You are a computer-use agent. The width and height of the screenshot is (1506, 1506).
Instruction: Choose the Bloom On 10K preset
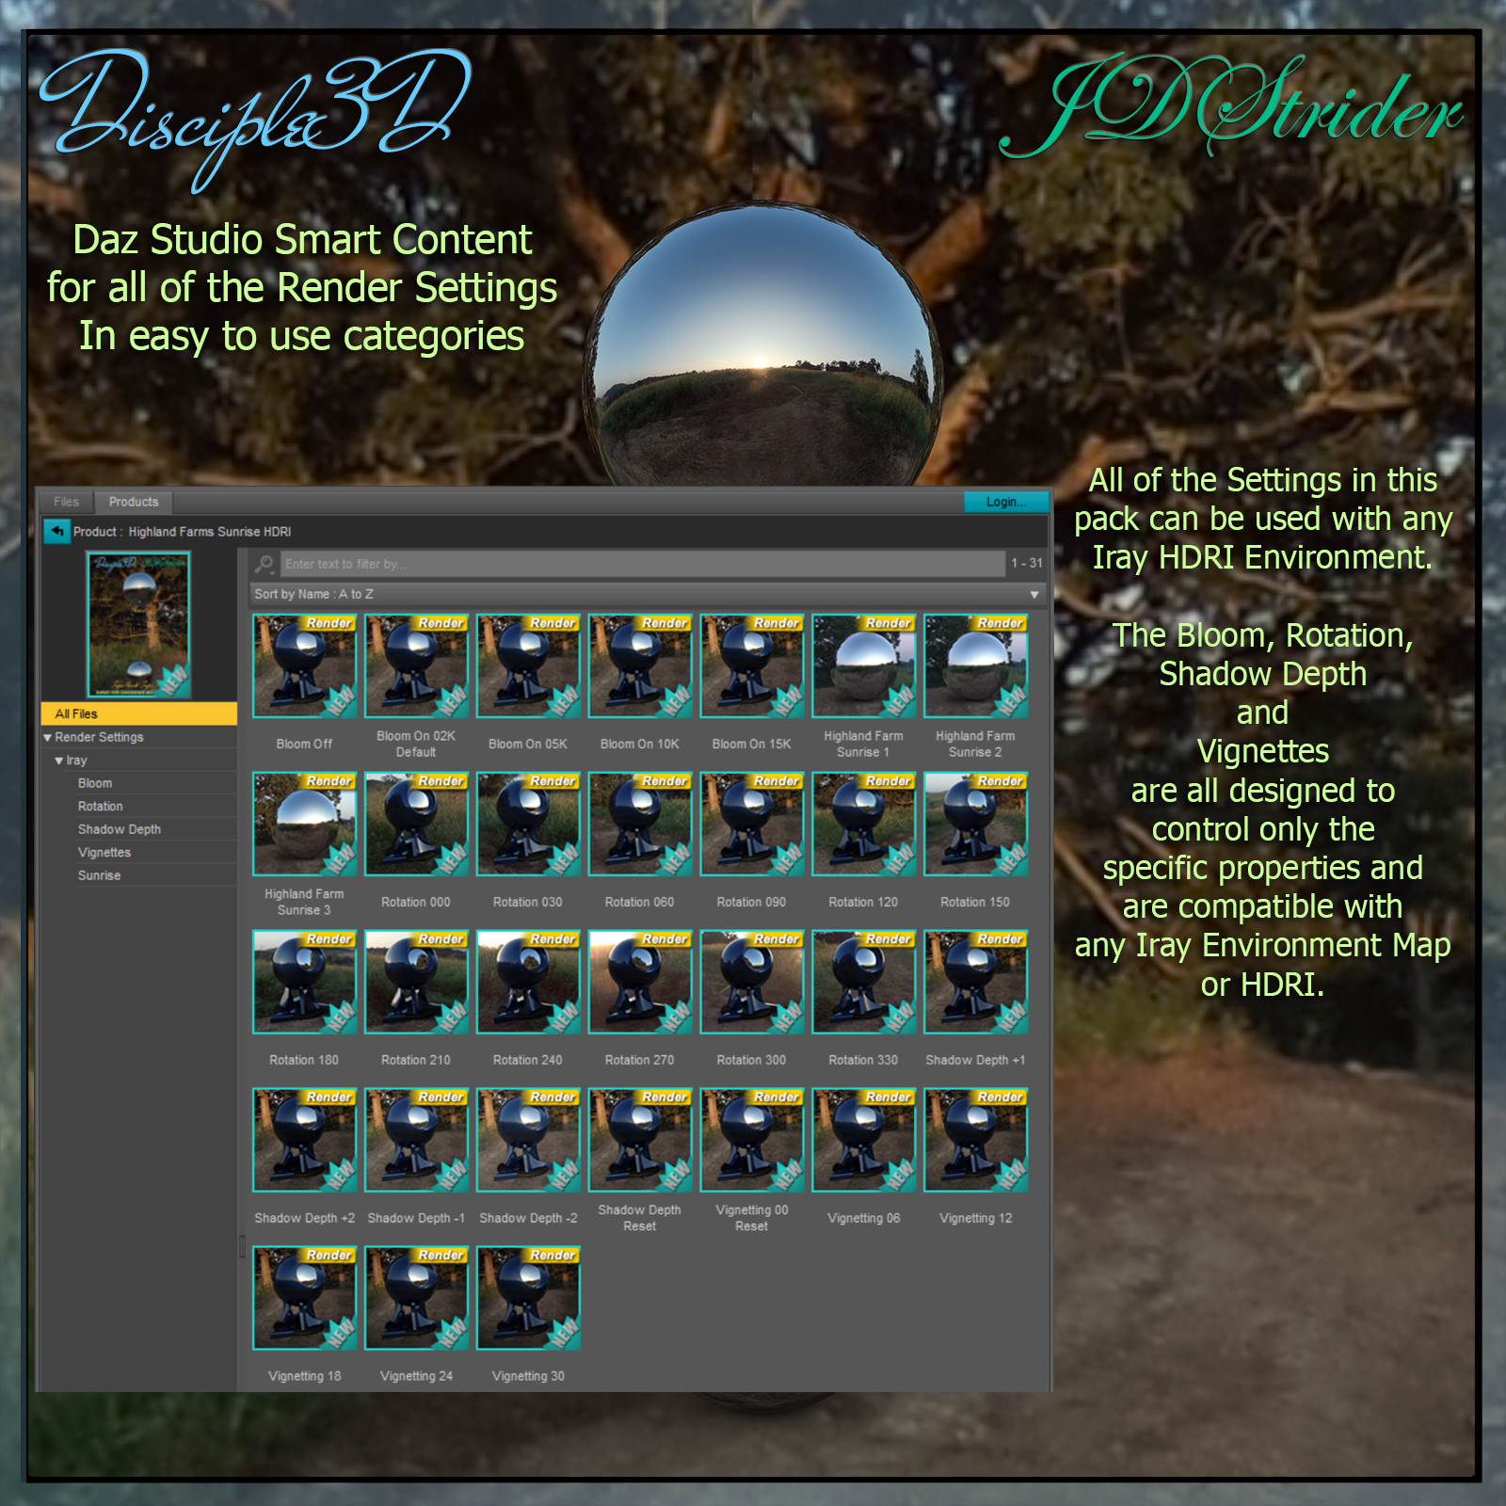[x=640, y=666]
